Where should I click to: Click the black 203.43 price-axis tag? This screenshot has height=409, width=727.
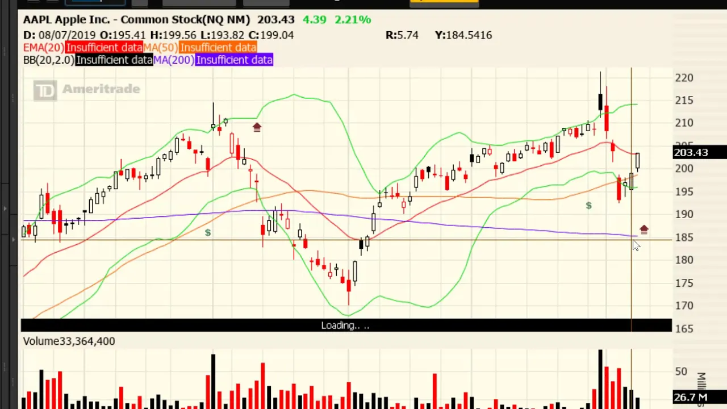pyautogui.click(x=700, y=152)
